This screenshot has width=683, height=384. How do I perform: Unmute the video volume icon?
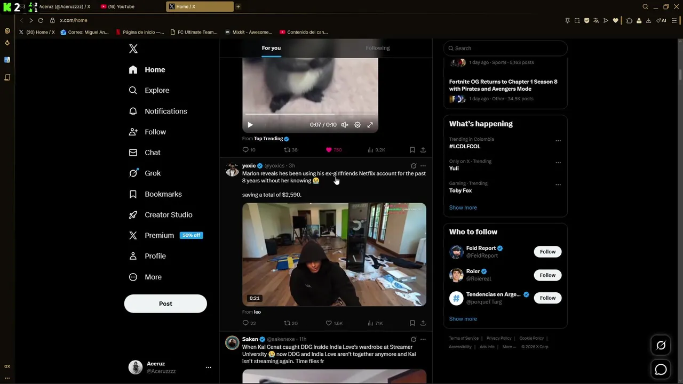(345, 125)
